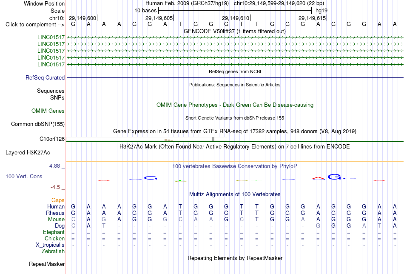This screenshot has height=274, width=404.
Task: Open the 100 Vert. Cons track label
Action: tap(24, 176)
